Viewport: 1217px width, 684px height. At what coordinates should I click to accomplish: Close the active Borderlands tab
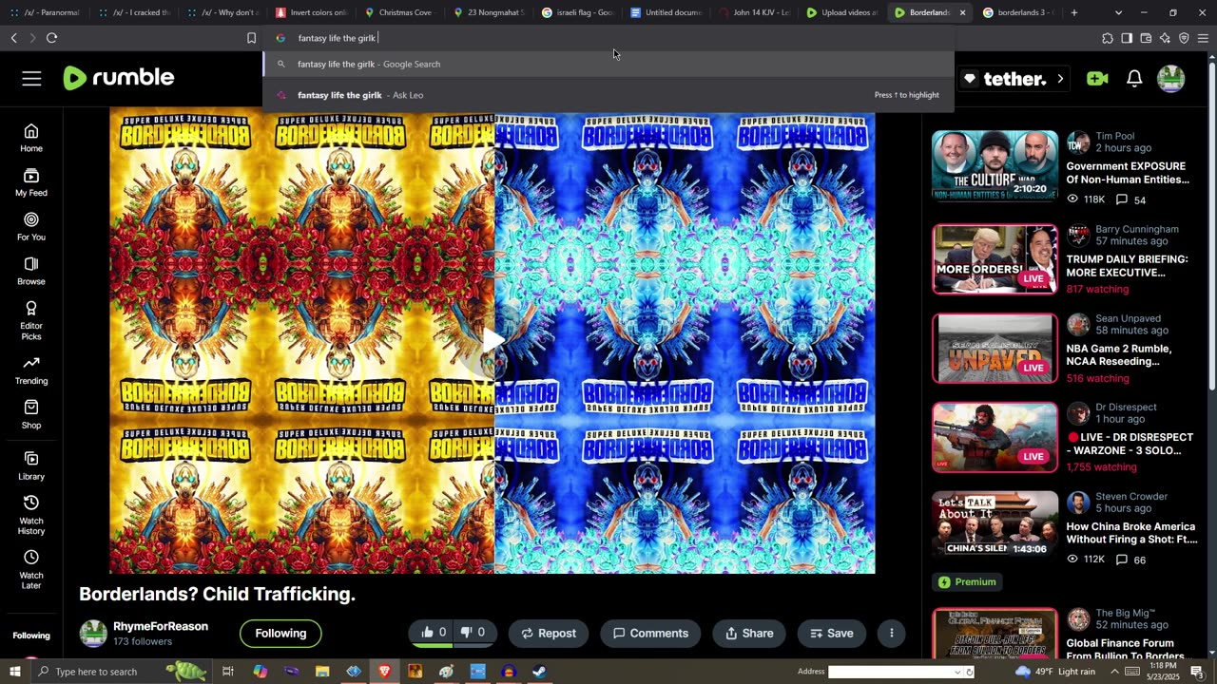point(962,12)
